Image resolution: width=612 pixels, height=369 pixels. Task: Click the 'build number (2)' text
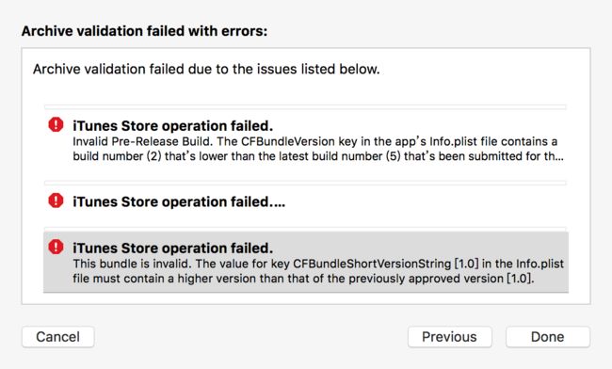[117, 156]
